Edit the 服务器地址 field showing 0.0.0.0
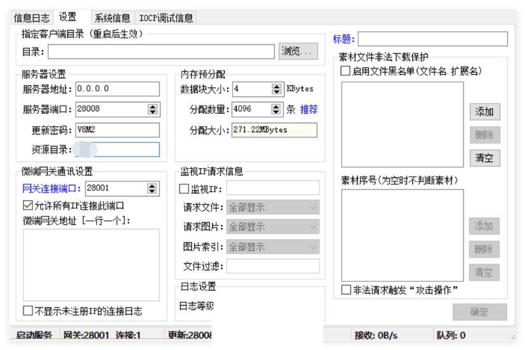The image size is (526, 350). tap(118, 89)
